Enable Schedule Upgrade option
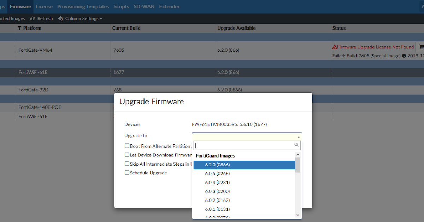The width and height of the screenshot is (424, 222). pos(127,173)
